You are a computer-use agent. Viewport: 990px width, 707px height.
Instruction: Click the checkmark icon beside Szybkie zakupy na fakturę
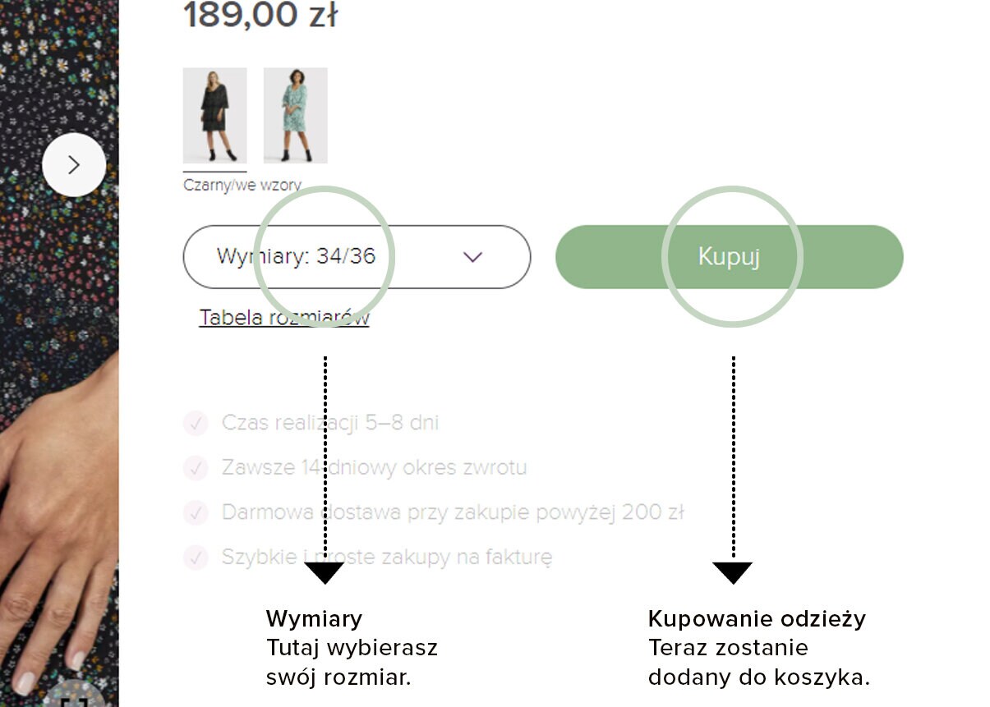196,558
